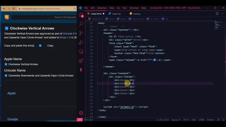Screen dimensions: 226x127
Task: Reload the Emojipedia page
Action: point(13,8)
